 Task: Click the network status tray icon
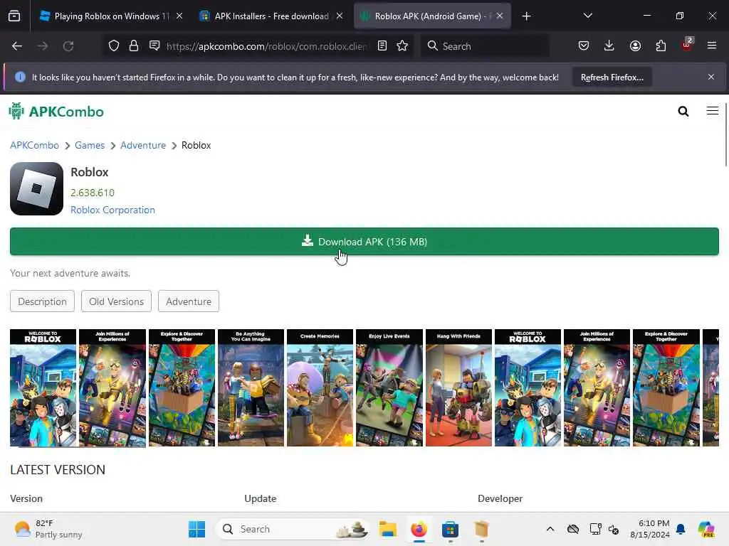coord(595,529)
